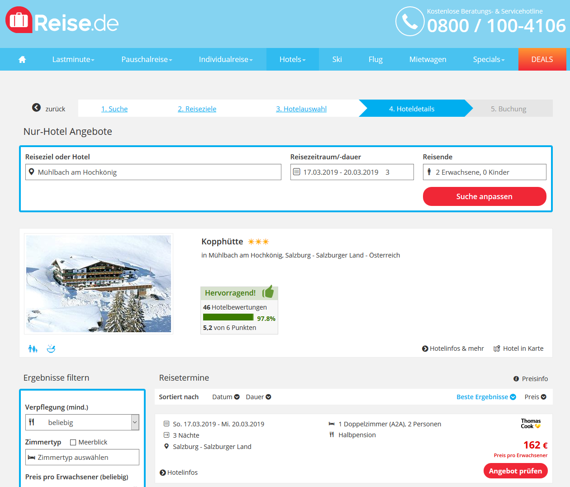Viewport: 570px width, 487px height.
Task: Go to the home icon in navigation
Action: pos(22,59)
